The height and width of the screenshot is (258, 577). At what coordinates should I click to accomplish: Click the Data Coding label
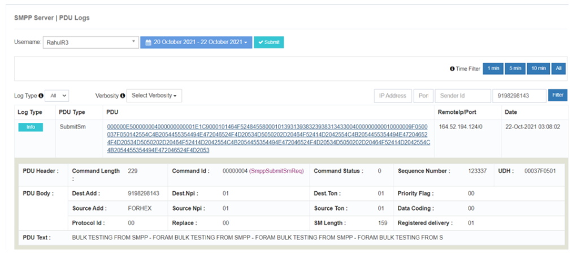click(415, 208)
